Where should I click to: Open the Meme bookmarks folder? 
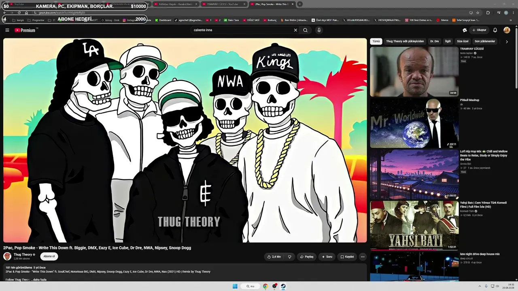[x=442, y=20]
